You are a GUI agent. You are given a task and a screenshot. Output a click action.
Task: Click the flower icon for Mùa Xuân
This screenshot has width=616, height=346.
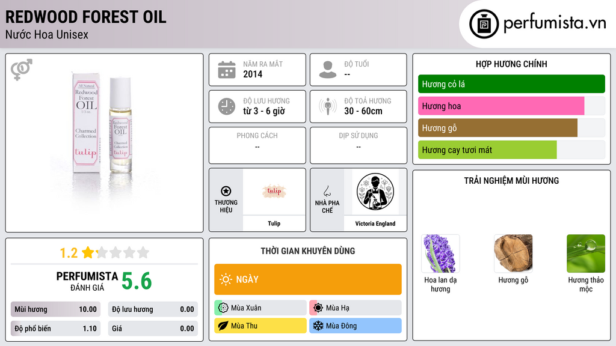[x=223, y=308]
